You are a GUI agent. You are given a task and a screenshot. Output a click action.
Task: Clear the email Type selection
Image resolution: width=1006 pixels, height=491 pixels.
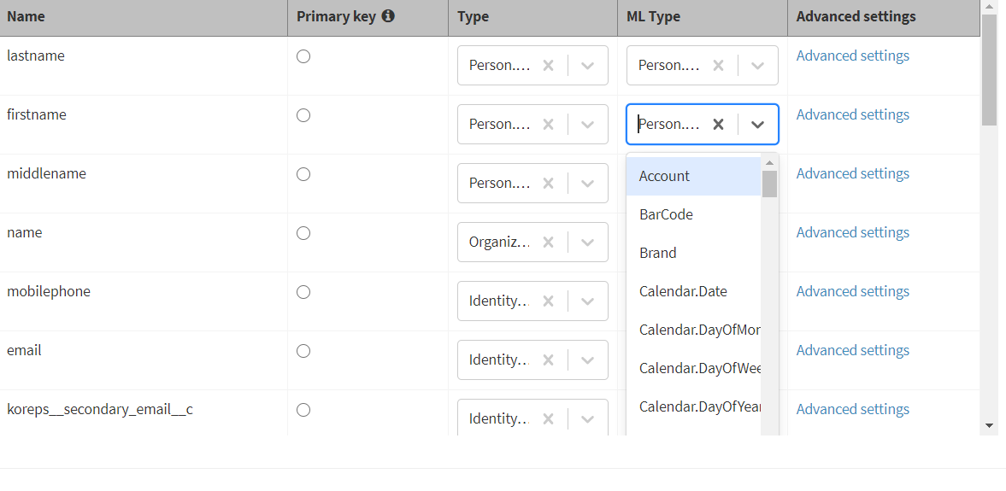548,359
